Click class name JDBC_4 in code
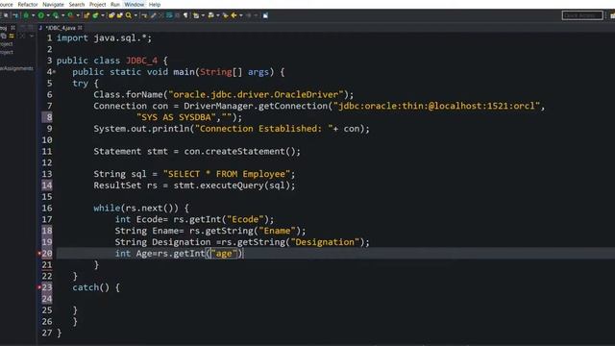 pos(141,61)
